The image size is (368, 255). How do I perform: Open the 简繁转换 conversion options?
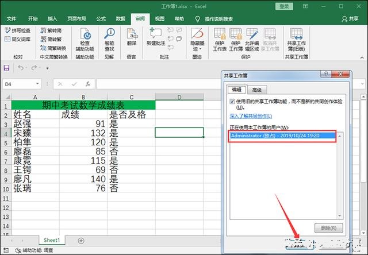pyautogui.click(x=53, y=48)
